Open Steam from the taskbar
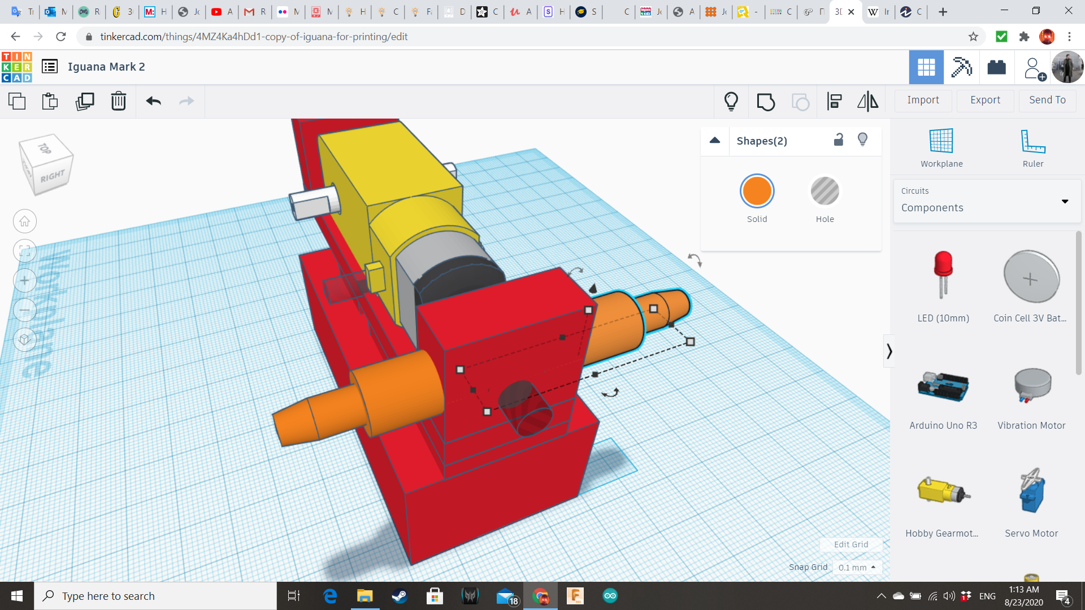The height and width of the screenshot is (610, 1085). [400, 596]
